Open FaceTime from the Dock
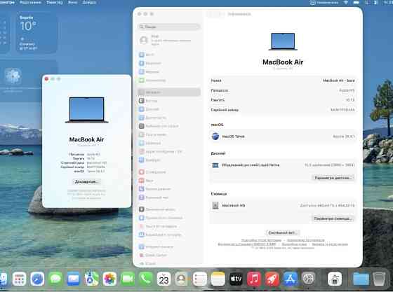393x292 pixels. coord(128,279)
